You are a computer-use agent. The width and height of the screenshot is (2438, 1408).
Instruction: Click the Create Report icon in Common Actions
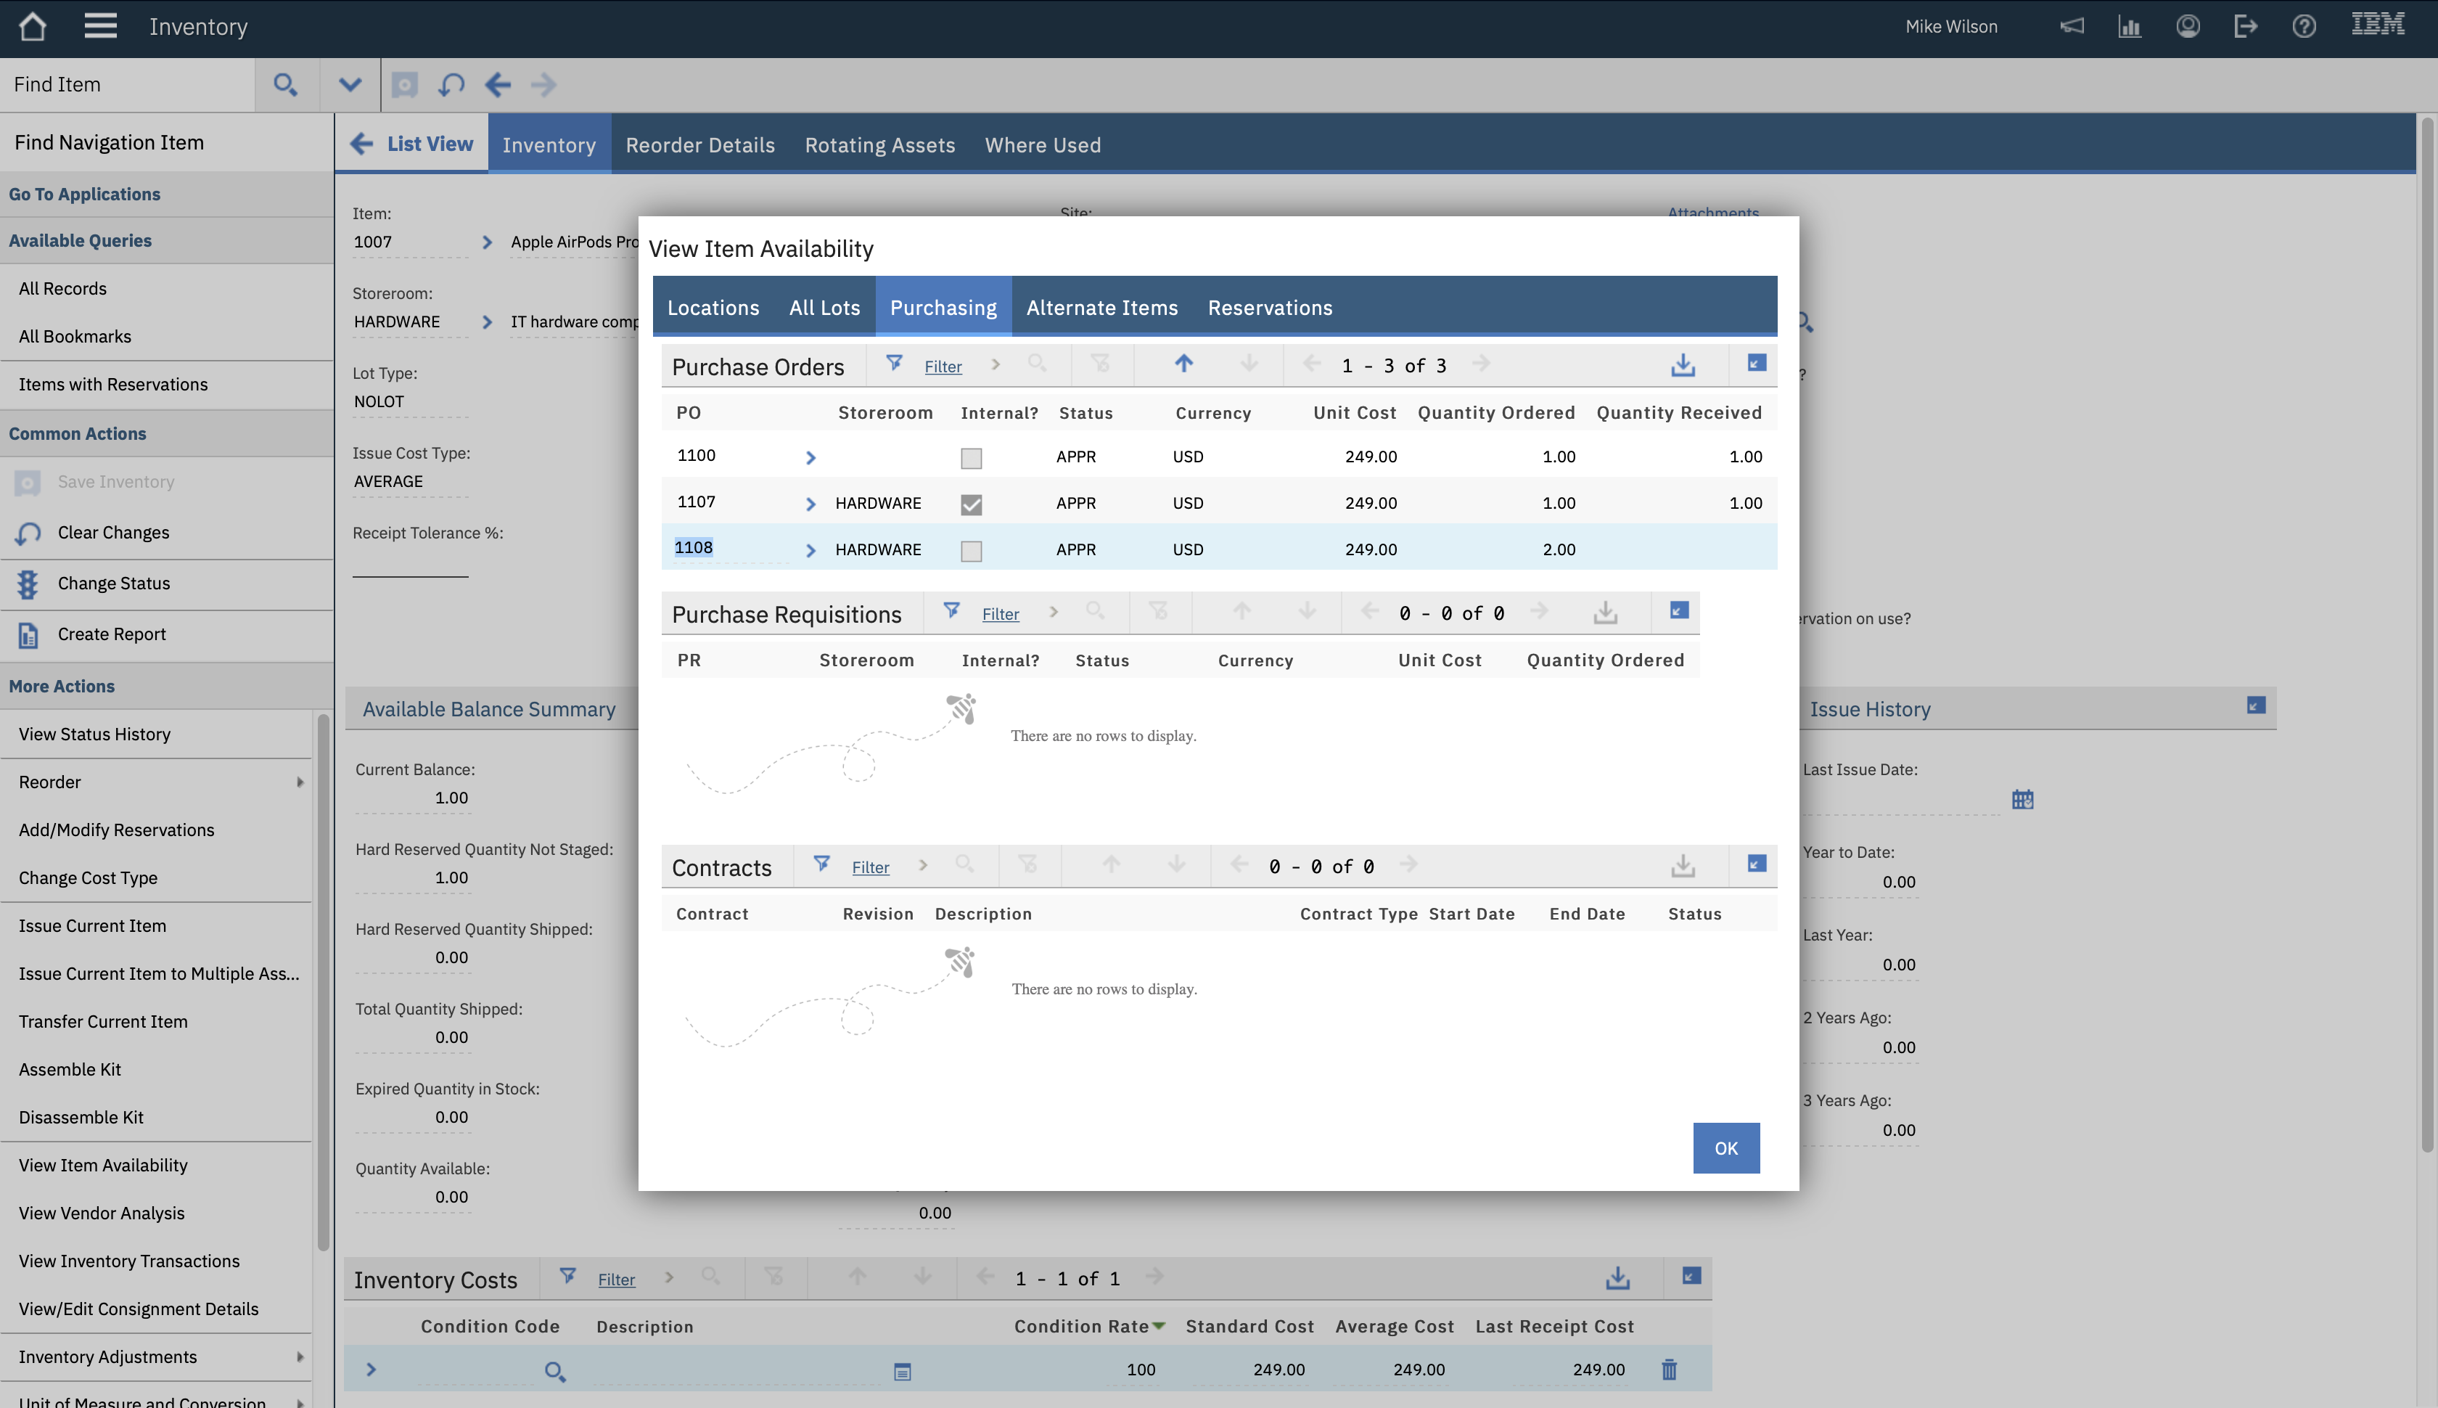click(28, 634)
